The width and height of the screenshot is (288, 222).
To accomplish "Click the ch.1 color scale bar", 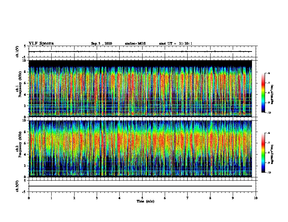I will (263, 93).
